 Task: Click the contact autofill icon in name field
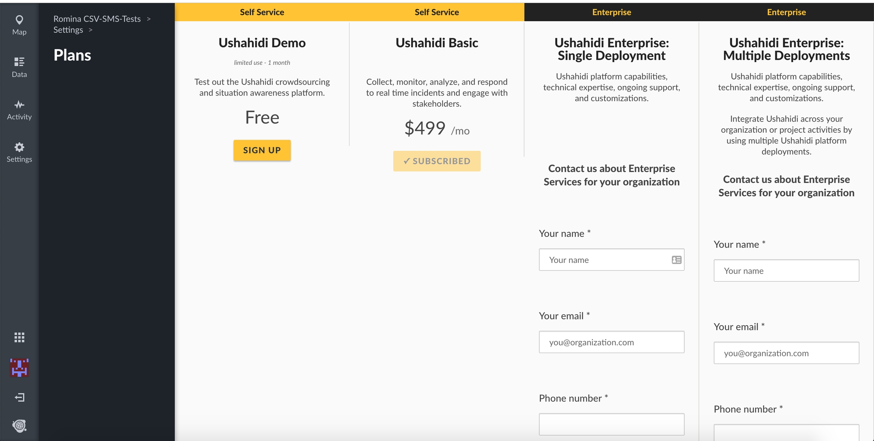(x=676, y=260)
